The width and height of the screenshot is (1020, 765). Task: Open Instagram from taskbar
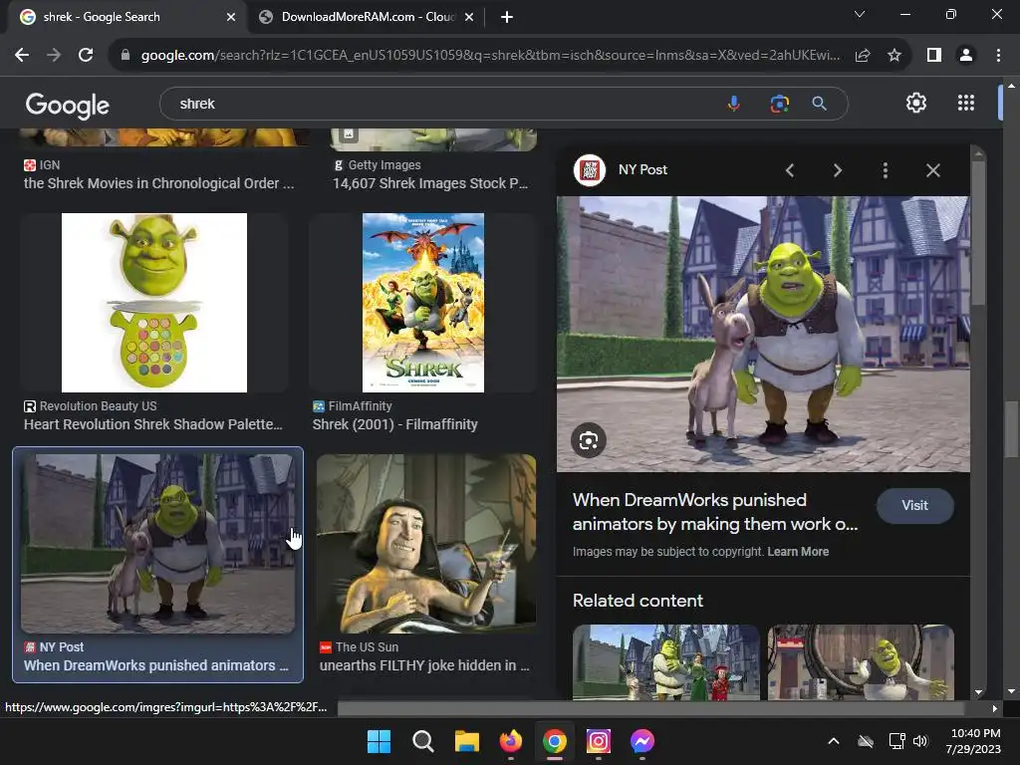point(599,741)
